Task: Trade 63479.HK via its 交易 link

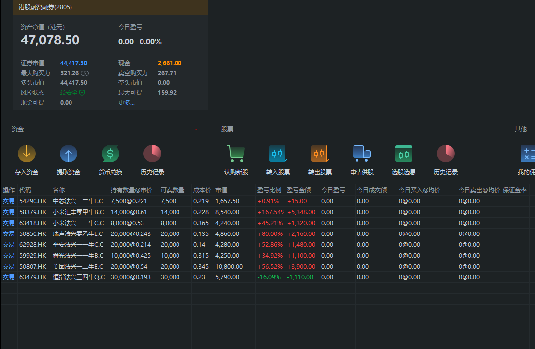Action: coord(8,277)
